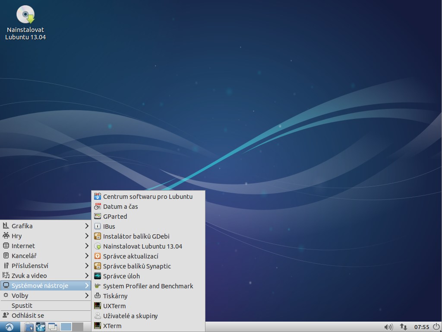Screen dimensions: 442x332
Task: Choose Nainstalovat Lubuntu 13.04 in the Systémové nástroje submenu
Action: click(148, 246)
